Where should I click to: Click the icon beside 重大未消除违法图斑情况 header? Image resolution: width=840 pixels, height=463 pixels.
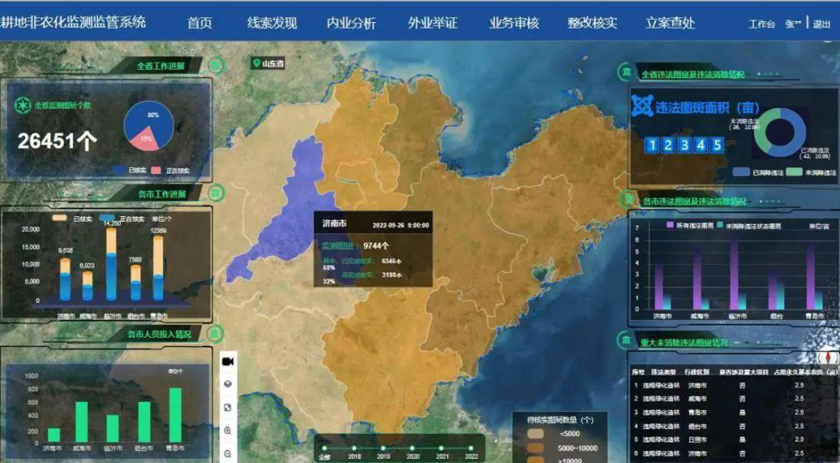(625, 340)
